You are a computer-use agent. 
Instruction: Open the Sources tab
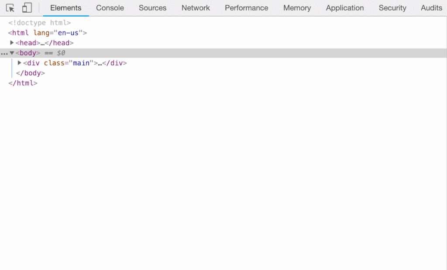click(152, 8)
